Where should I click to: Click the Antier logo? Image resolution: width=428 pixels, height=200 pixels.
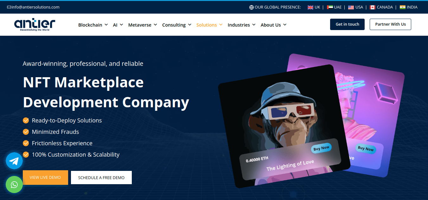[x=35, y=24]
